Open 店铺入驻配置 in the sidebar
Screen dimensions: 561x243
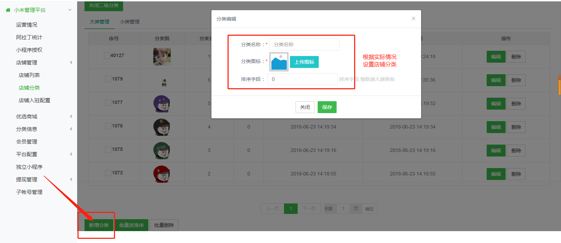(34, 100)
